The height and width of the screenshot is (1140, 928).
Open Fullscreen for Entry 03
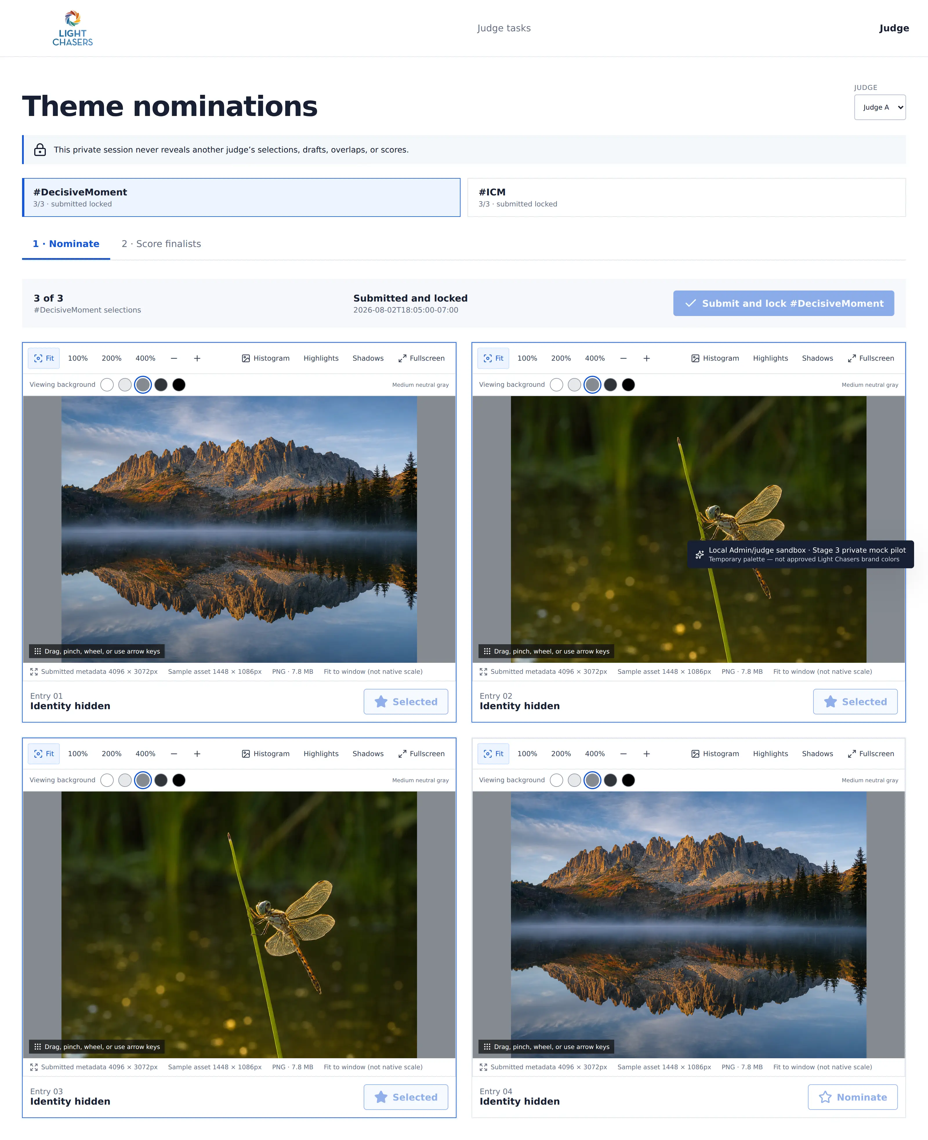tap(421, 754)
